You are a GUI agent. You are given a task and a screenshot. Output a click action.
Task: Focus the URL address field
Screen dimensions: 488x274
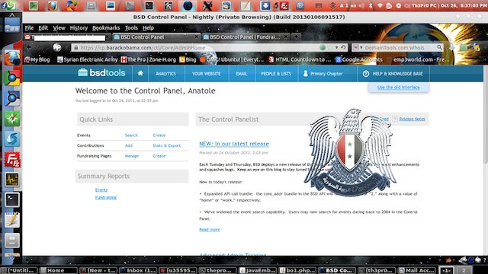[x=199, y=47]
